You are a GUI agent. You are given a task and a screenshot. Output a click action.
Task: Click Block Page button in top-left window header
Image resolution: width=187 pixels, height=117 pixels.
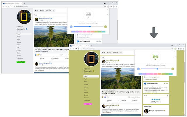[x=49, y=11]
